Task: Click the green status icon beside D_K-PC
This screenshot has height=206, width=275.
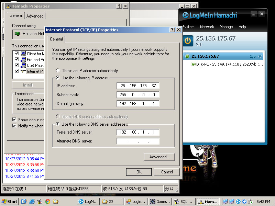Action: (x=193, y=64)
